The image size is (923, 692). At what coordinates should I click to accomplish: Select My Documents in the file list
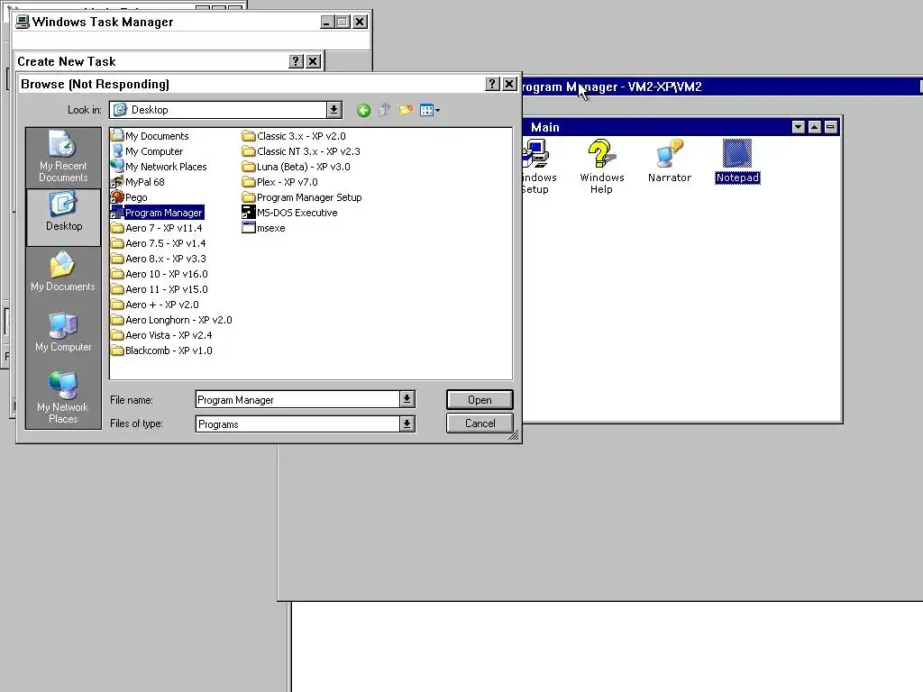[x=151, y=136]
